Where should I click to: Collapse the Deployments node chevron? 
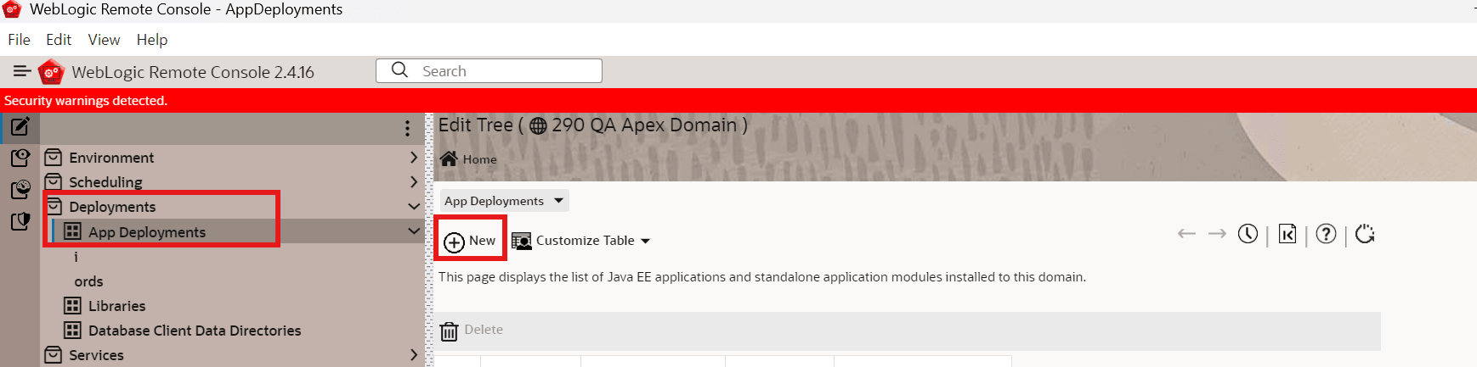point(414,207)
